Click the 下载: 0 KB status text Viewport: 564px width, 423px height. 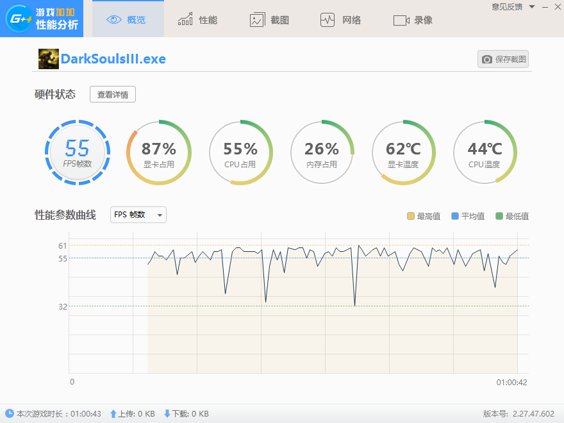(190, 413)
